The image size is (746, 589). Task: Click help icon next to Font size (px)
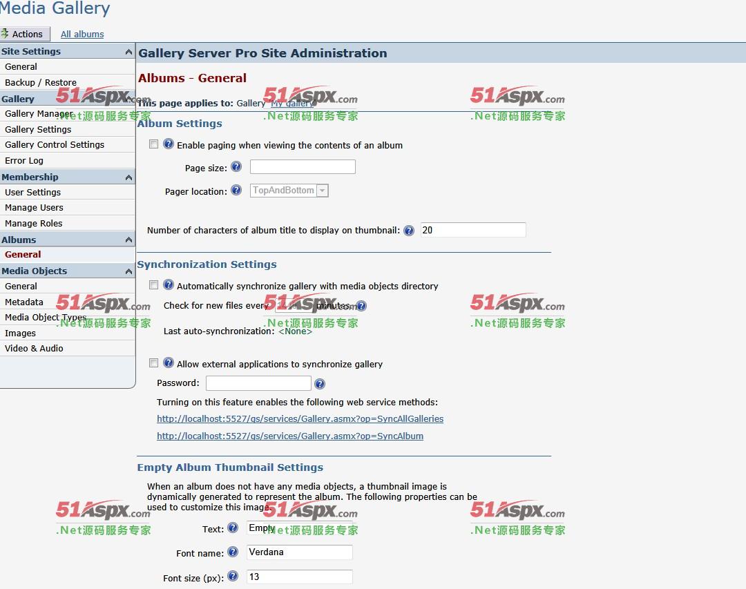tap(233, 576)
